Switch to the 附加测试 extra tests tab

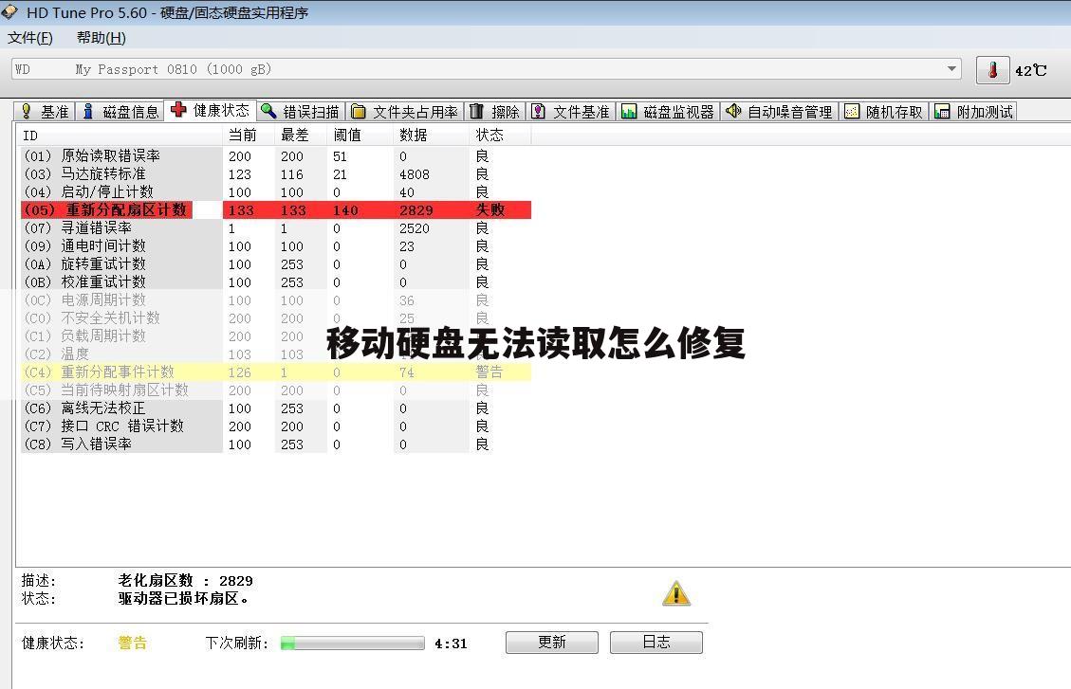972,111
